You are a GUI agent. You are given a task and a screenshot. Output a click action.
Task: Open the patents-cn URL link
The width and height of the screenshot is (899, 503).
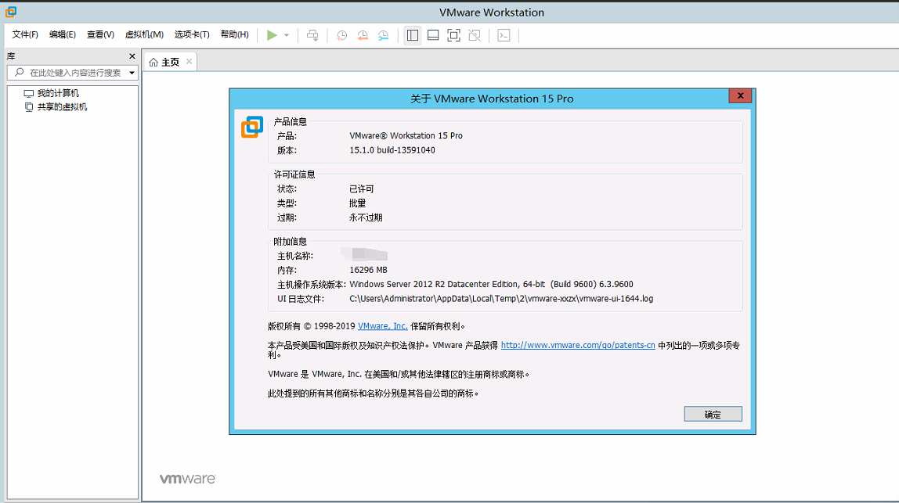578,345
